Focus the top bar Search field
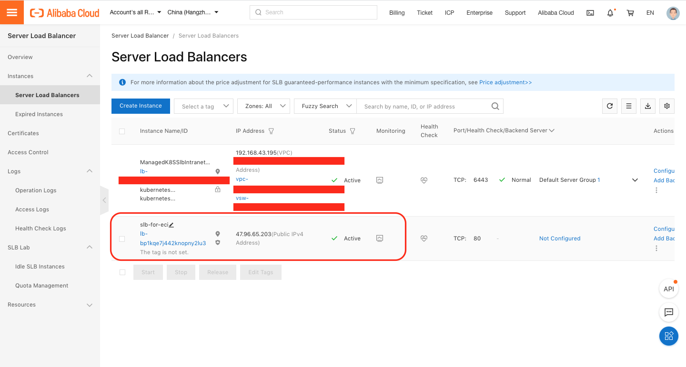The width and height of the screenshot is (686, 367). click(313, 12)
